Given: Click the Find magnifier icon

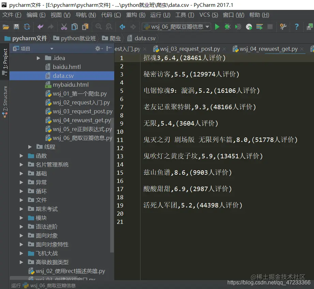Looking at the screenshot, I should coord(99,27).
